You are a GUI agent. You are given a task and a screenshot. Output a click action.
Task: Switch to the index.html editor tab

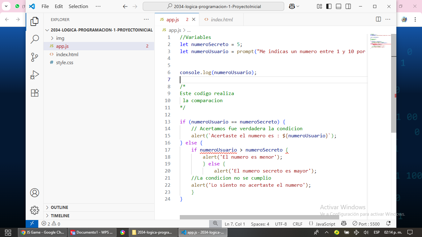click(x=221, y=19)
